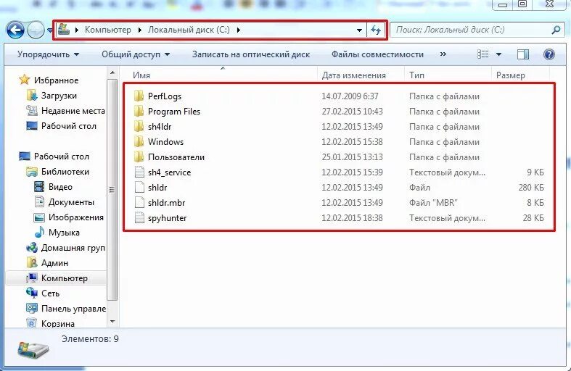571x371 pixels.
Task: Show hidden toolbar commands via chevron
Action: [443, 54]
